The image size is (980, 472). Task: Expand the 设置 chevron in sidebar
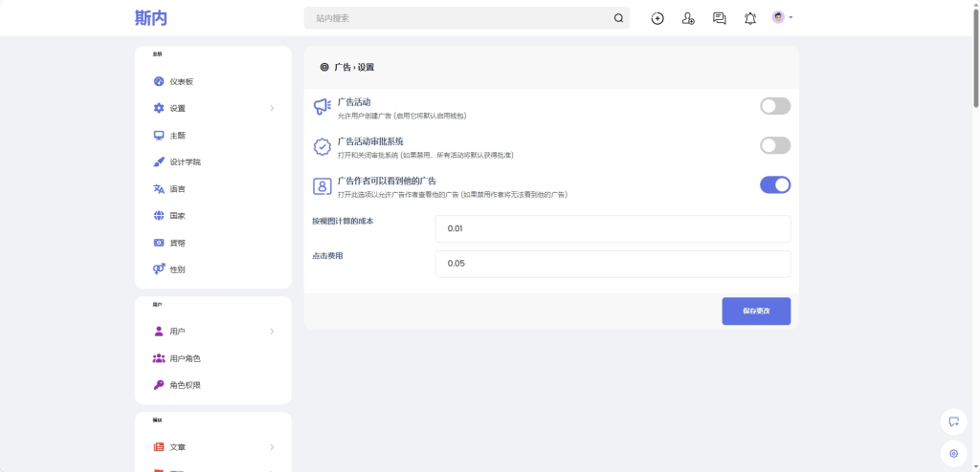pyautogui.click(x=272, y=108)
